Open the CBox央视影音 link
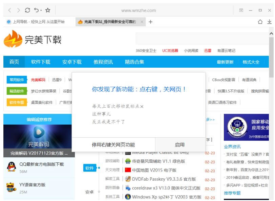This screenshot has width=275, height=201. [x=224, y=80]
